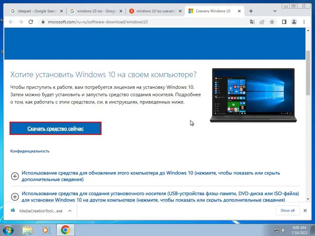Viewport: 315px width, 236px height.
Task: Close the Yandex windows 10 iso tab
Action: tap(180, 11)
